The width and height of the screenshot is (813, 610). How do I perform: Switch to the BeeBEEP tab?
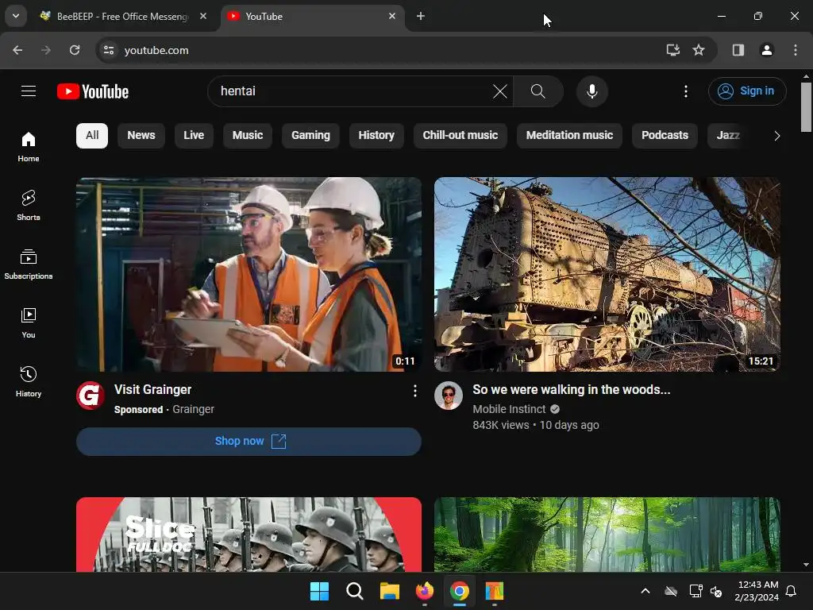[121, 17]
